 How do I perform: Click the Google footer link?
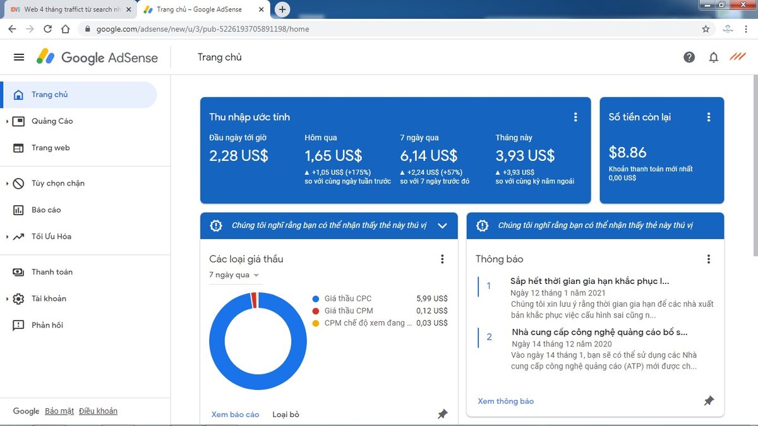coord(27,411)
